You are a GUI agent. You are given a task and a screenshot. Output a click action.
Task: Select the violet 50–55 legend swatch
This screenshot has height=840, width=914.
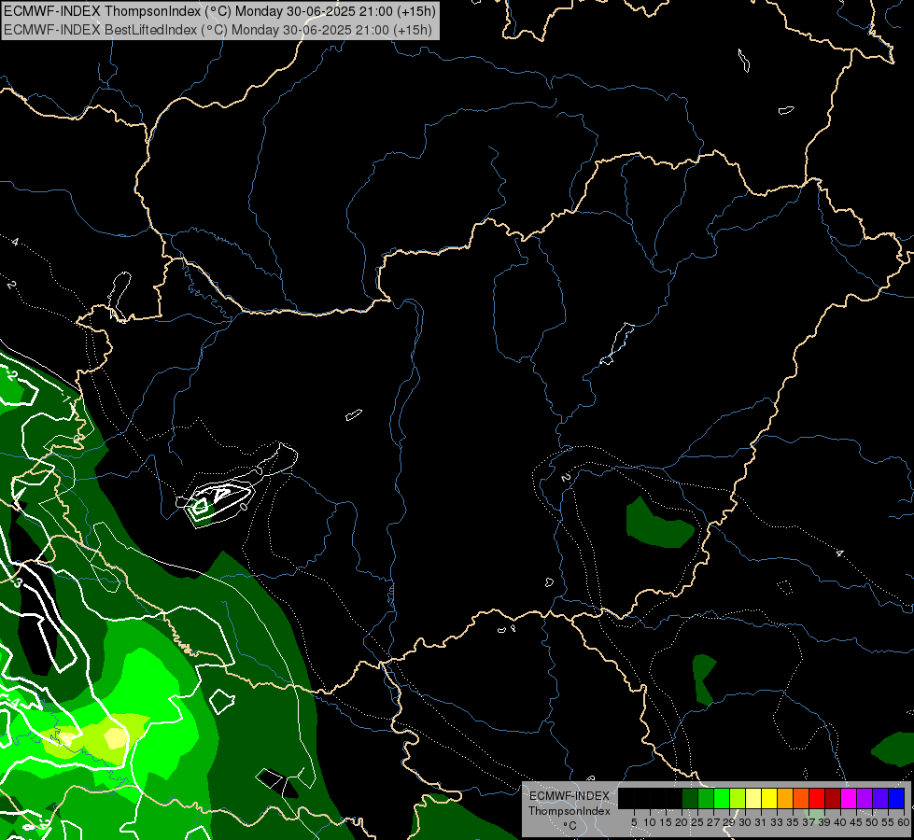(x=880, y=798)
